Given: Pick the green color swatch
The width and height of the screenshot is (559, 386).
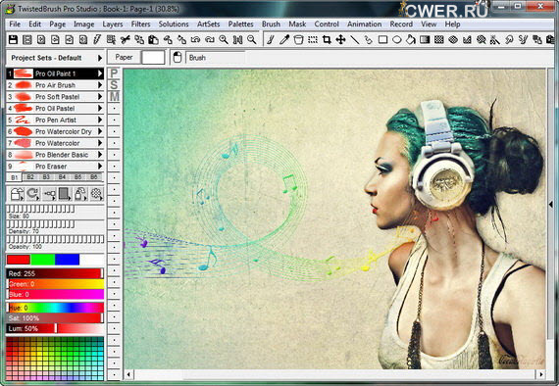Looking at the screenshot, I should click(43, 260).
